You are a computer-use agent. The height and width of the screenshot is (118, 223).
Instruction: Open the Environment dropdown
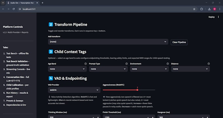pos(149,69)
